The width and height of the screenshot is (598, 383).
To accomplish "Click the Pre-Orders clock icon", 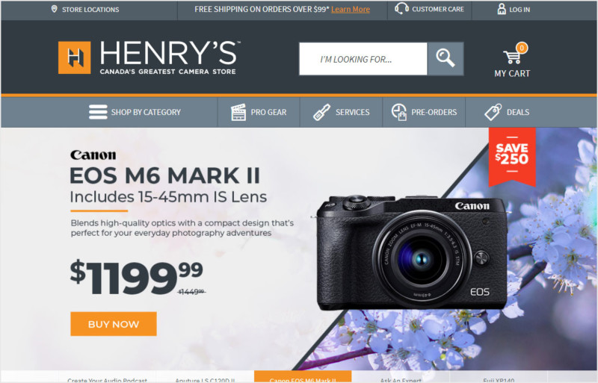I will click(399, 112).
